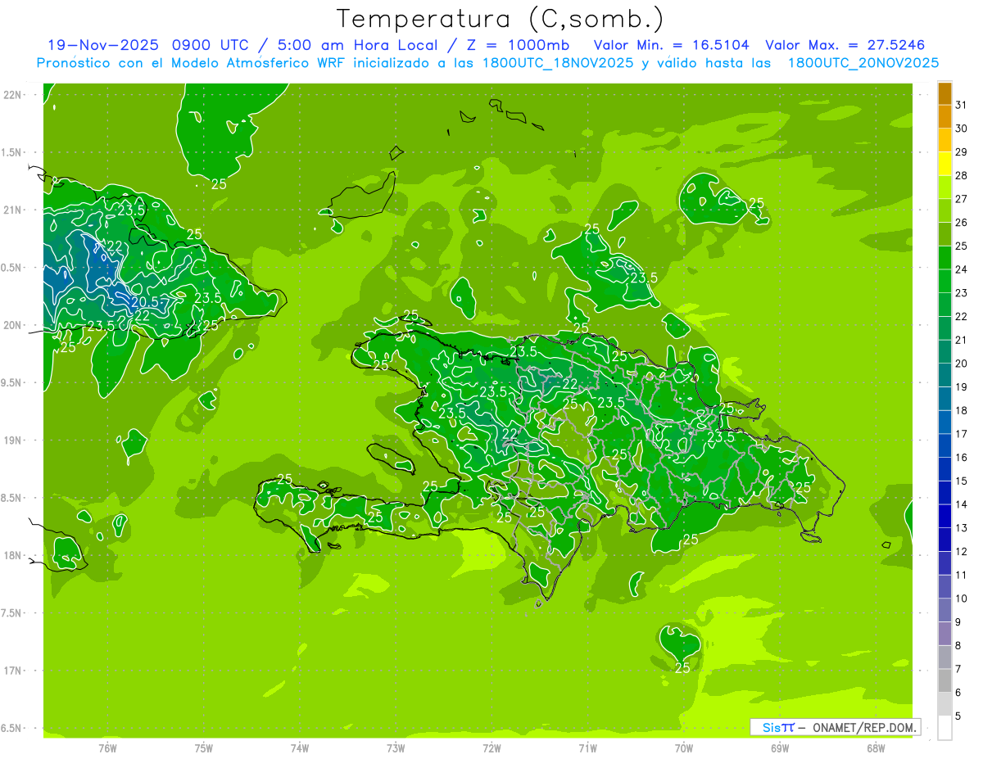Click the '9' label on the colorbar
983x759 pixels.
click(958, 622)
